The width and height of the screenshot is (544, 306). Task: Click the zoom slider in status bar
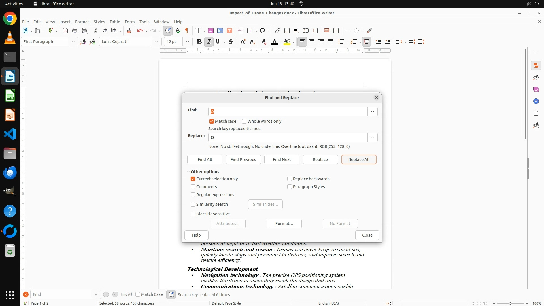click(510, 303)
